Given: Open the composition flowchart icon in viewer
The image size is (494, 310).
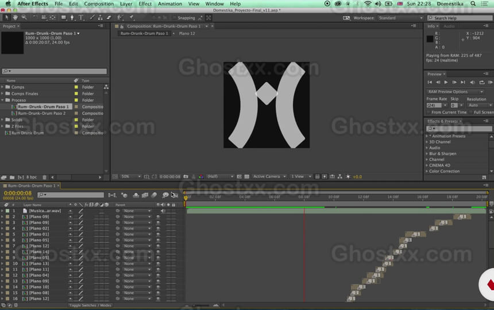Looking at the screenshot, I should tap(339, 177).
